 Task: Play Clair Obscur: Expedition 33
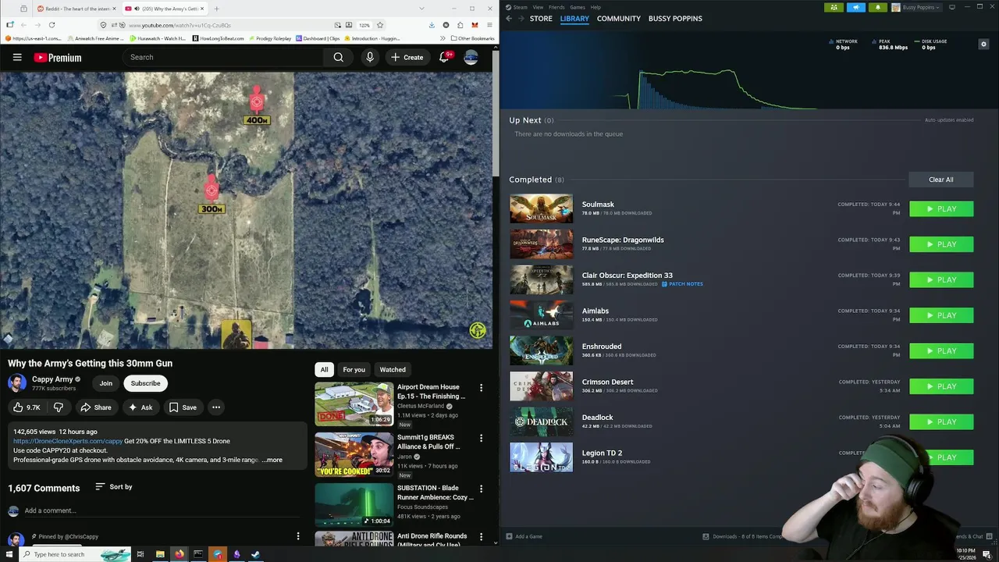941,280
